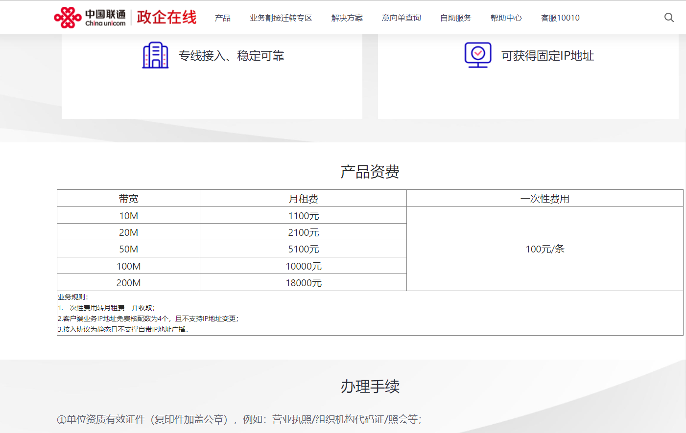Image resolution: width=686 pixels, height=433 pixels.
Task: Click the 业务规则: label
Action: (73, 297)
